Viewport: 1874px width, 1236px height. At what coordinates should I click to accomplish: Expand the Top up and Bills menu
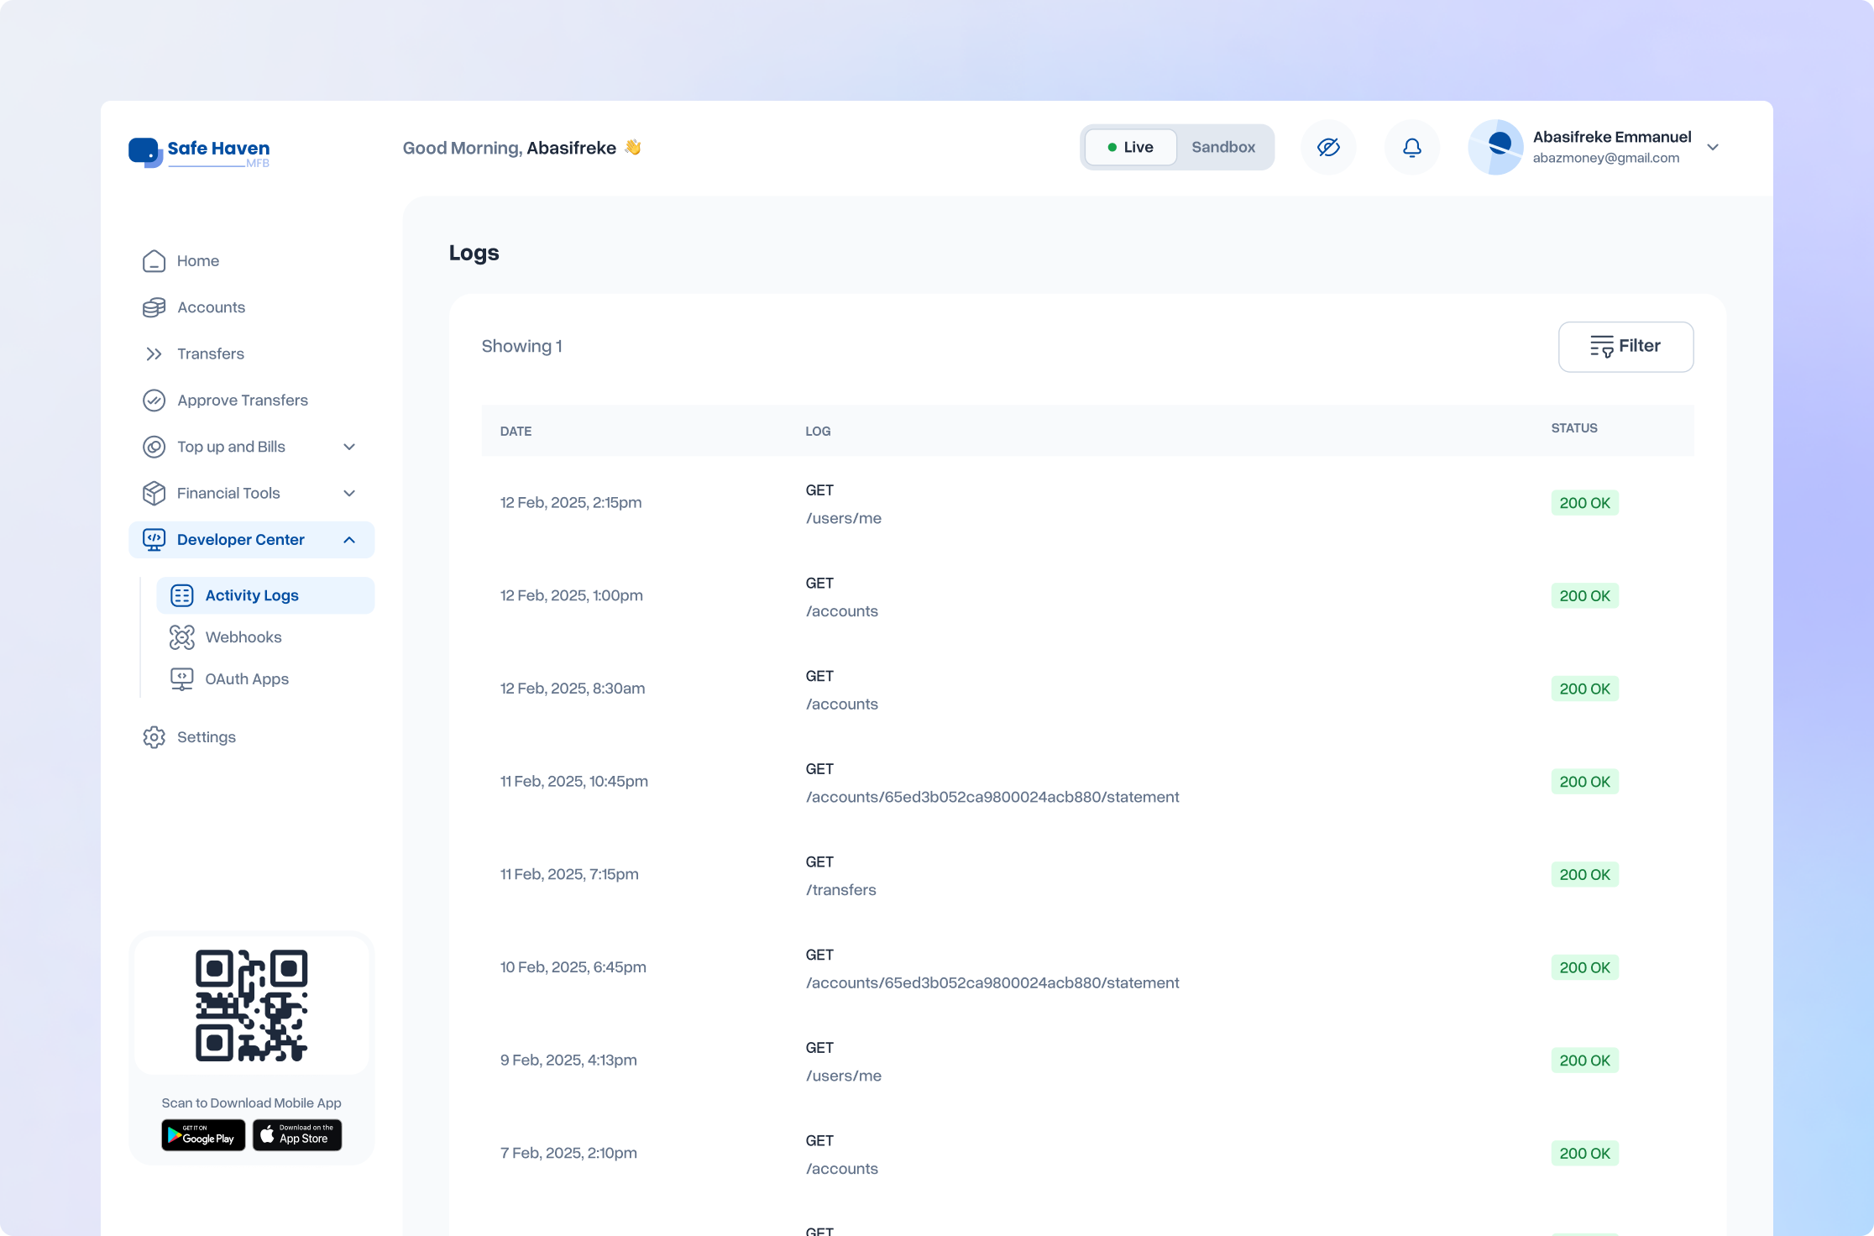[349, 447]
